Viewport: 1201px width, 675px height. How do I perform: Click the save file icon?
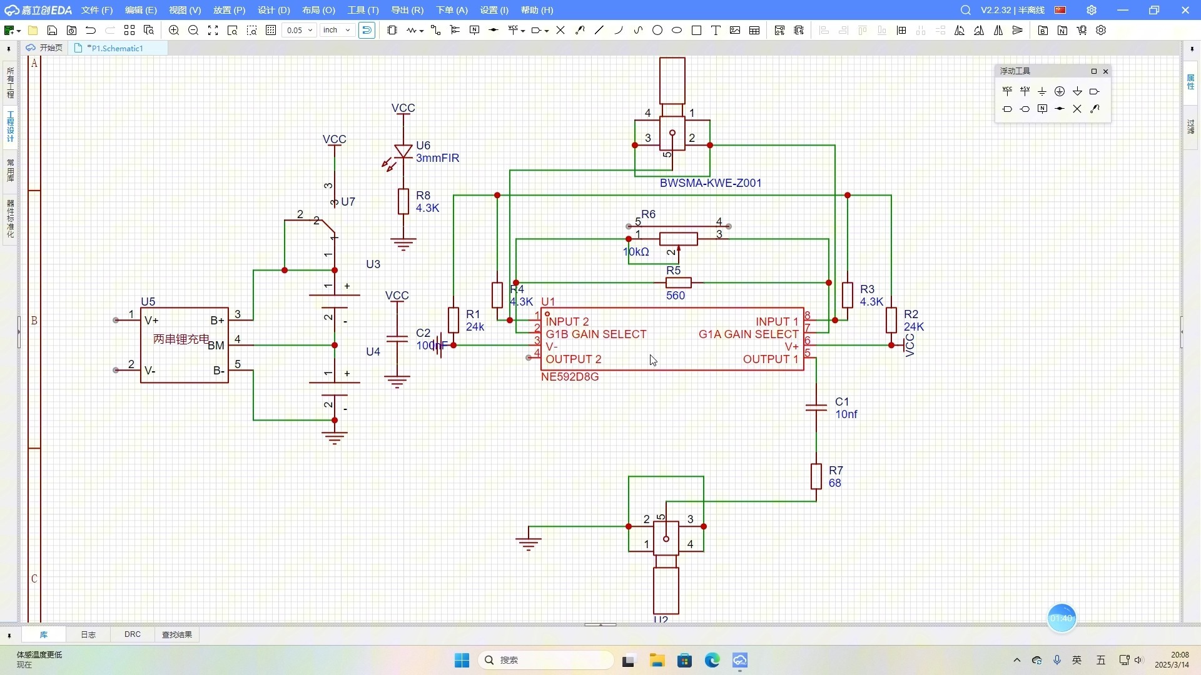click(53, 30)
